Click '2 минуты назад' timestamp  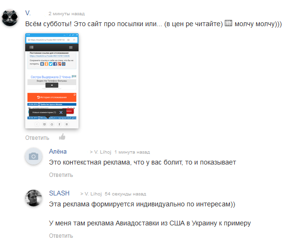67,14
